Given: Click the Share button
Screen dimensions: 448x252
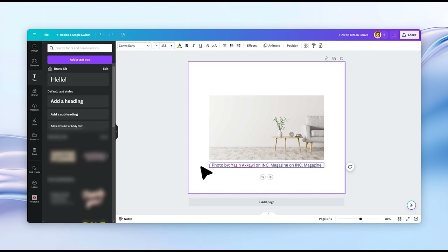Looking at the screenshot, I should pyautogui.click(x=409, y=35).
